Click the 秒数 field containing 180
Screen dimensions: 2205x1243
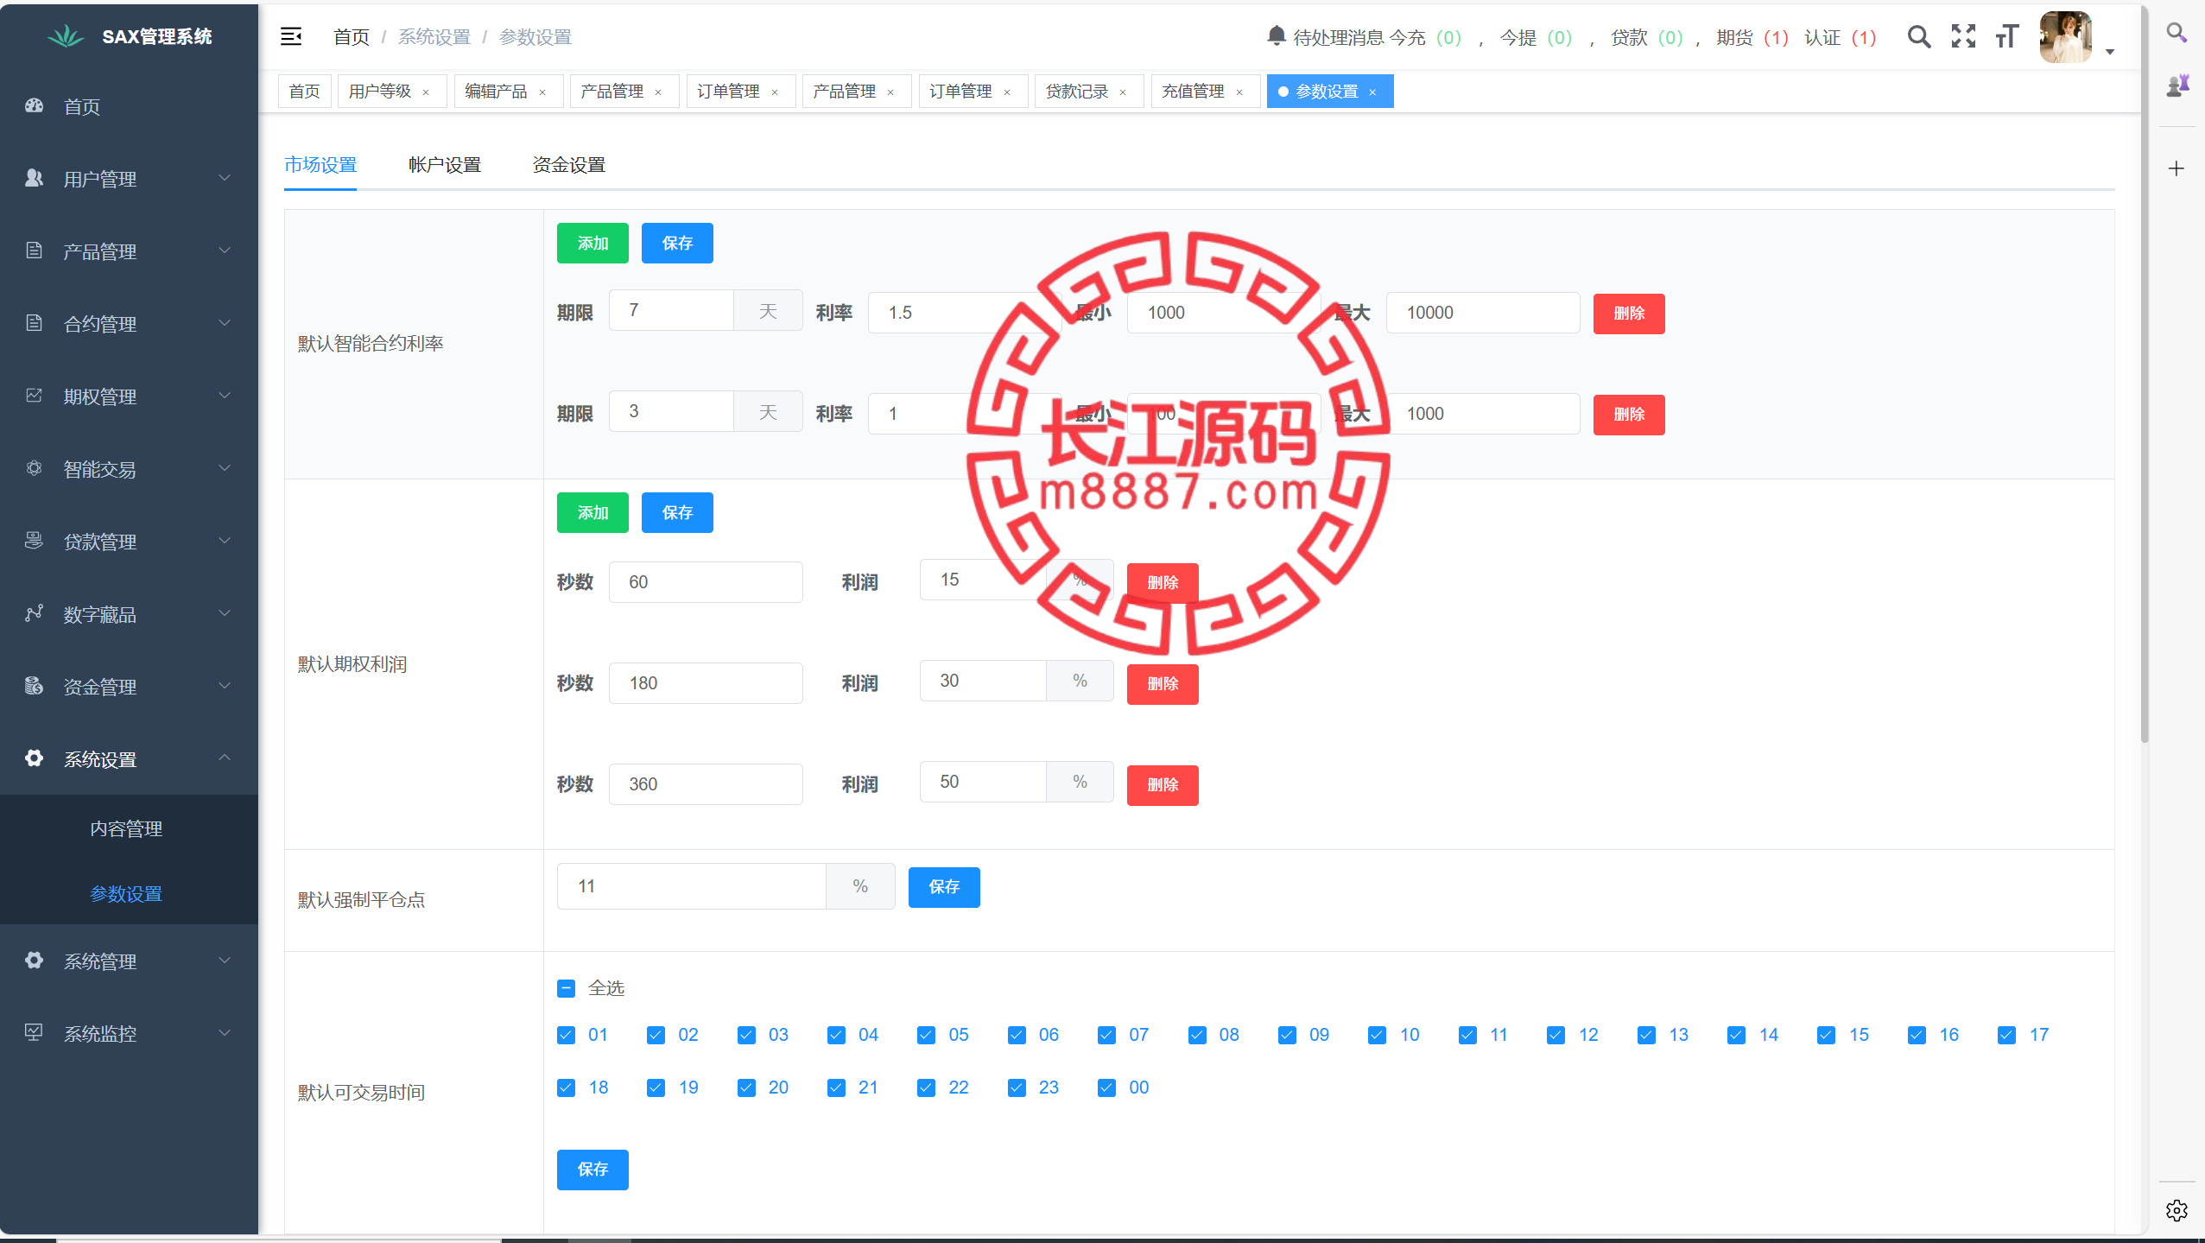pos(706,683)
